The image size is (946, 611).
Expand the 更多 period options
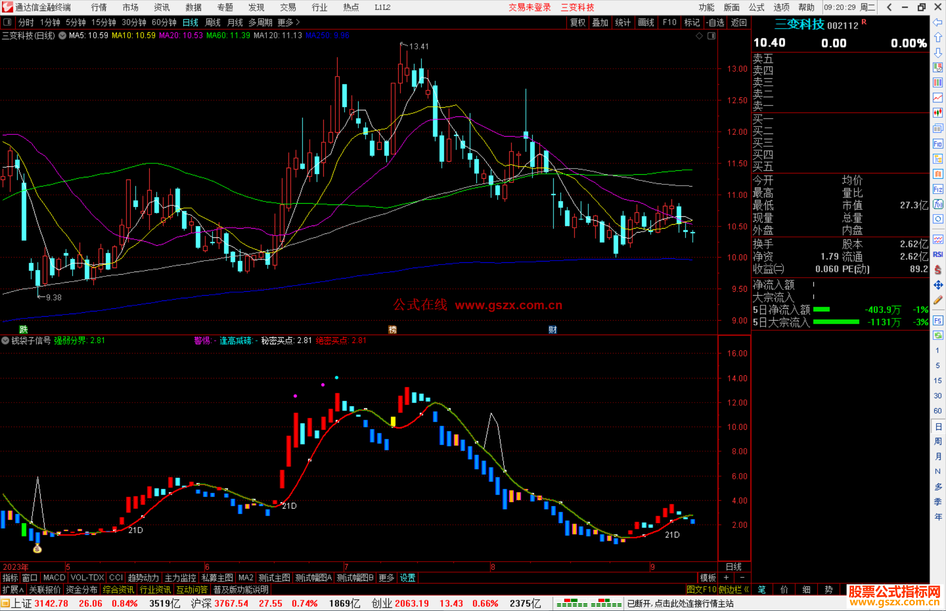pyautogui.click(x=289, y=22)
